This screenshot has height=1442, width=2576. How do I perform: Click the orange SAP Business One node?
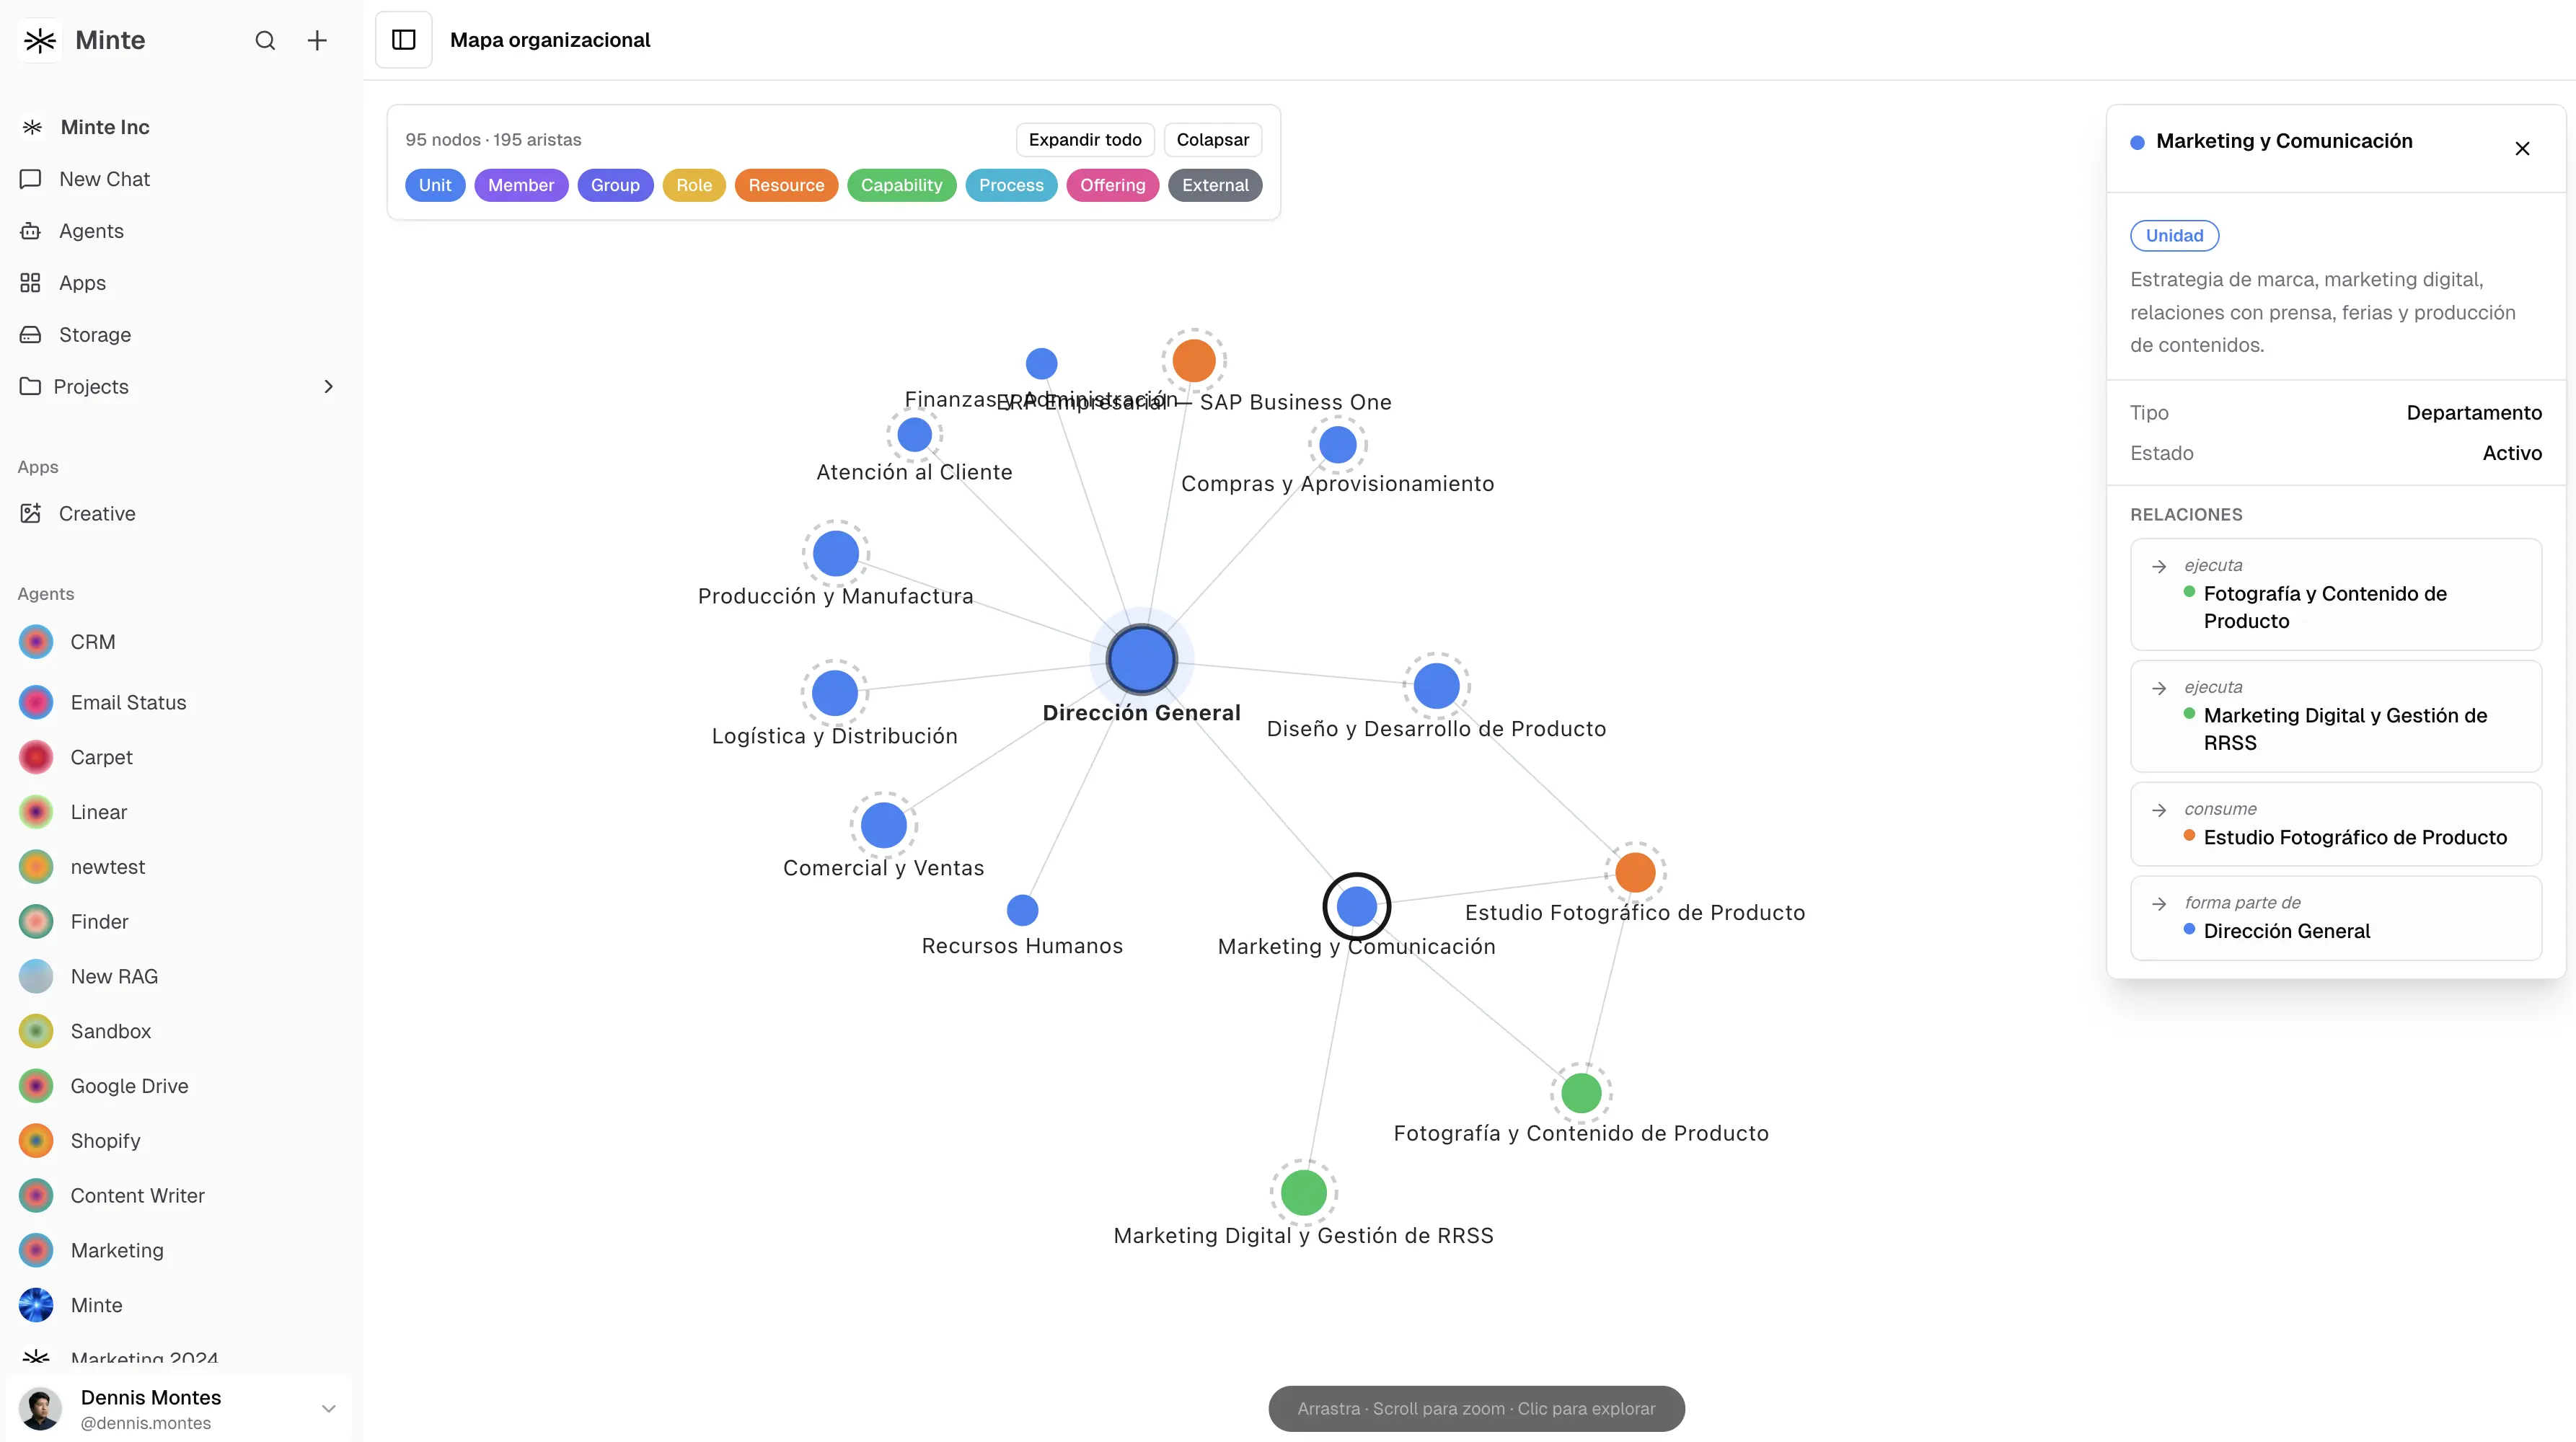click(x=1194, y=361)
